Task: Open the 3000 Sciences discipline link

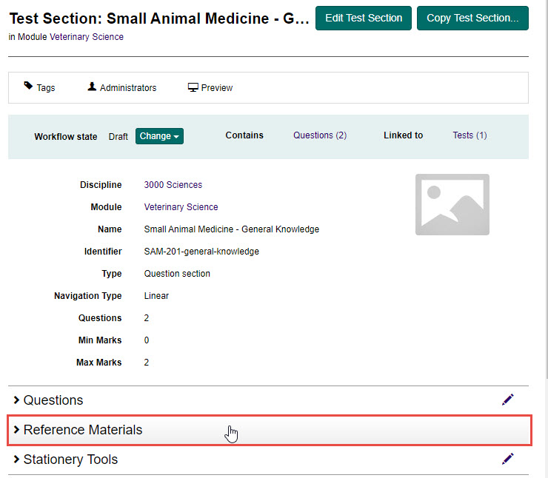Action: click(x=173, y=185)
